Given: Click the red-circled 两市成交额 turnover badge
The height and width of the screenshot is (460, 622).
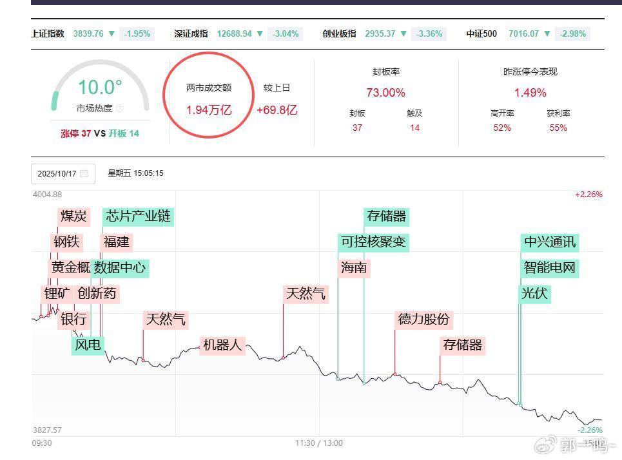Looking at the screenshot, I should pyautogui.click(x=208, y=95).
